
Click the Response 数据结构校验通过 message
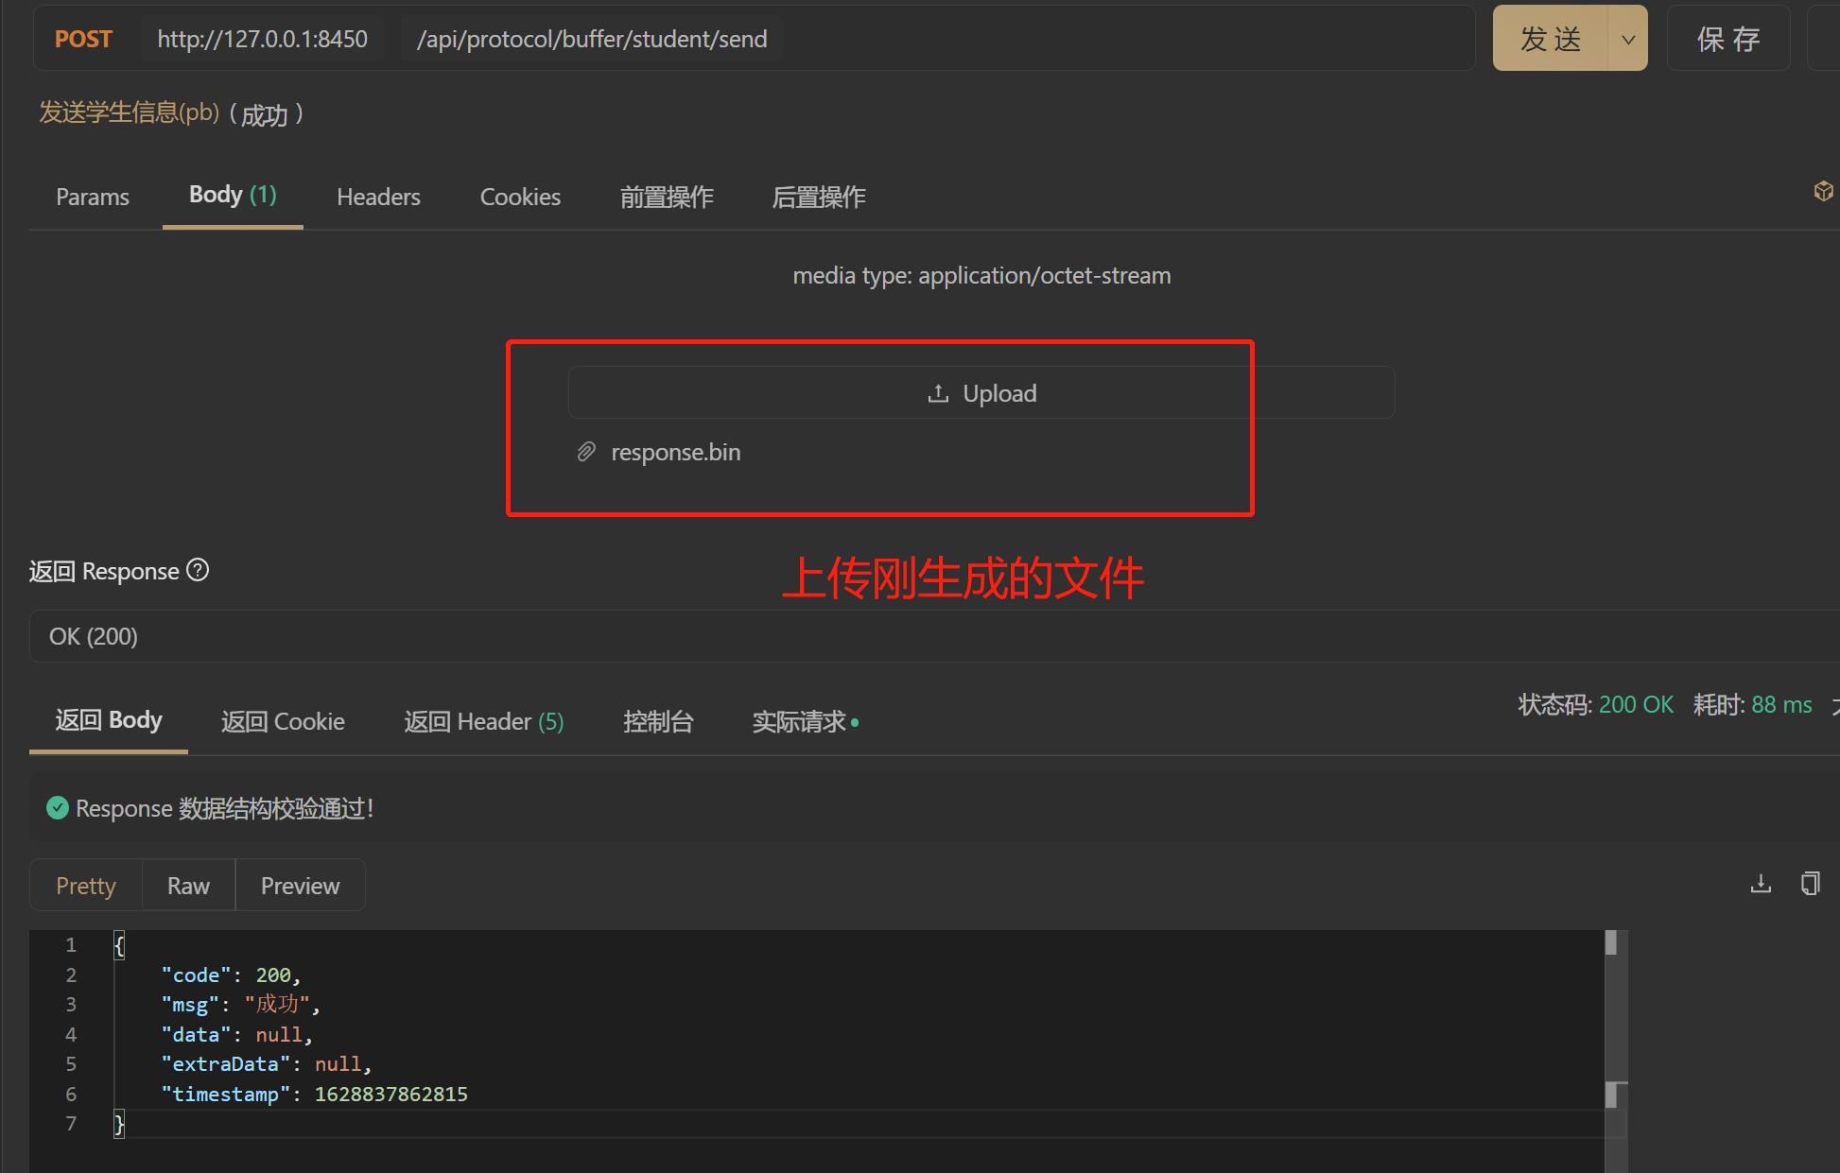pyautogui.click(x=225, y=808)
